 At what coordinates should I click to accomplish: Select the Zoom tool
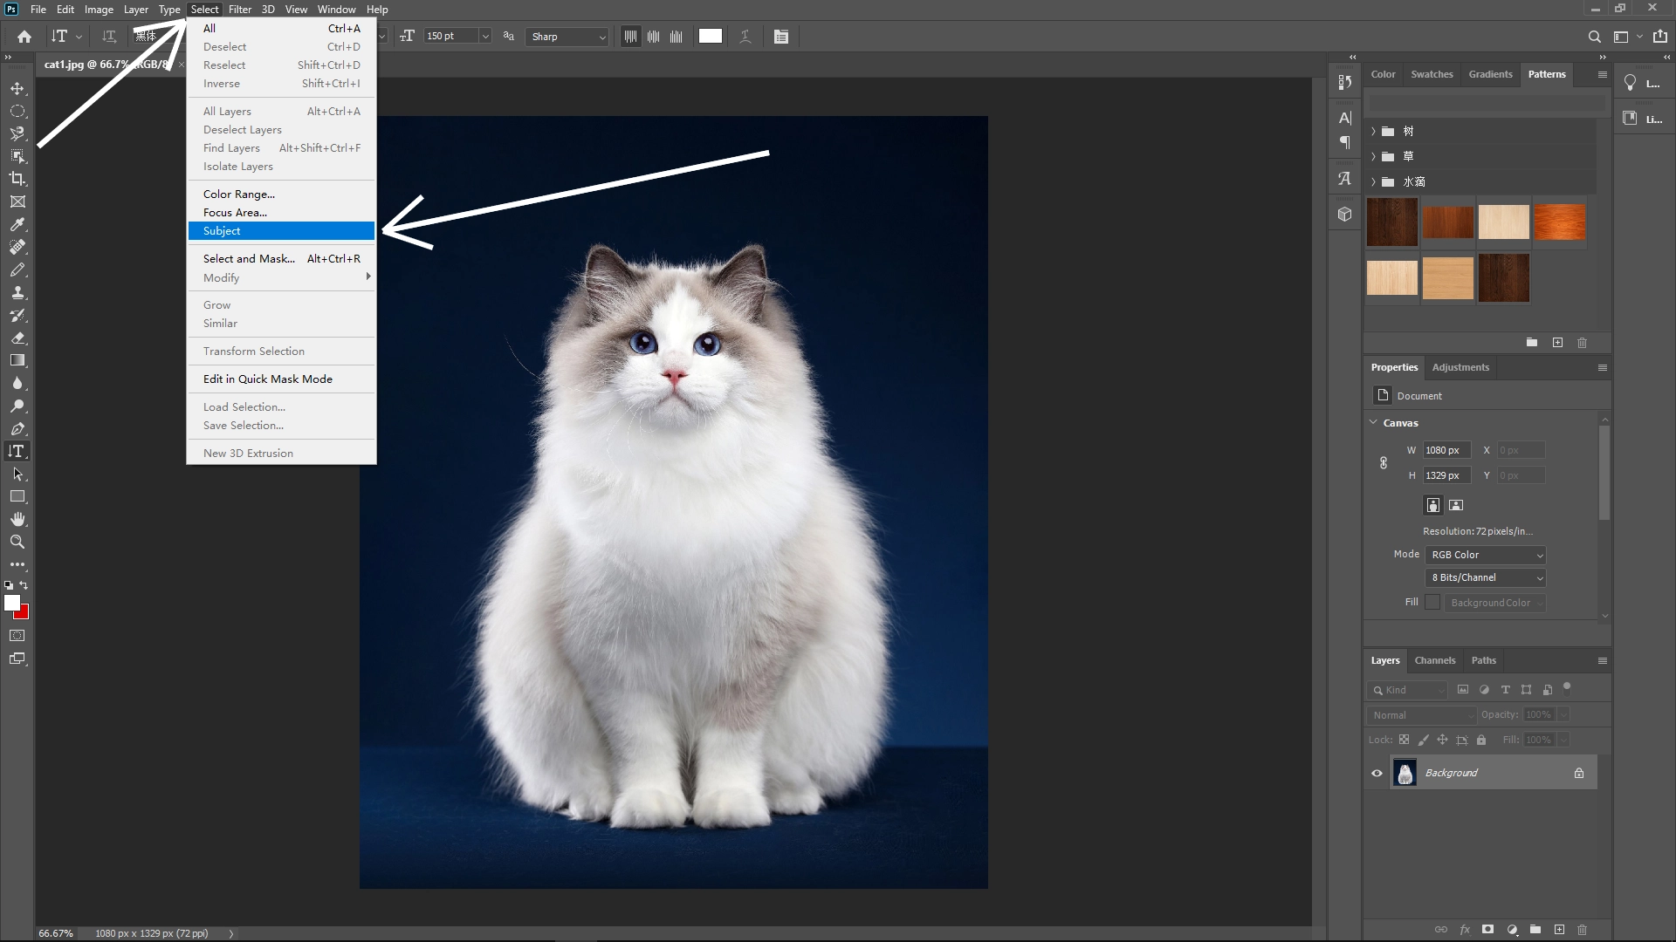(17, 541)
